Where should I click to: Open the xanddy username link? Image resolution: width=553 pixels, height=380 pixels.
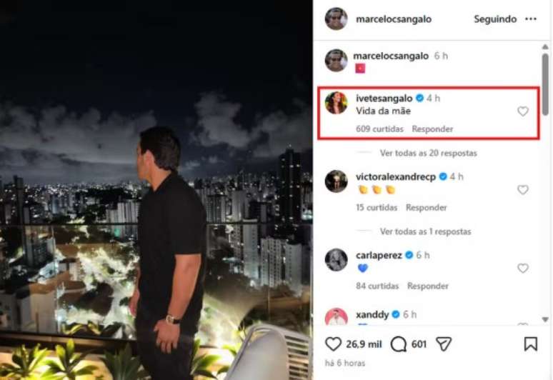click(x=372, y=314)
